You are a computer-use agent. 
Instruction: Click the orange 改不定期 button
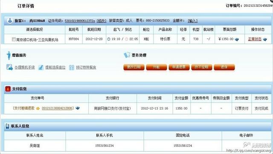click(202, 67)
